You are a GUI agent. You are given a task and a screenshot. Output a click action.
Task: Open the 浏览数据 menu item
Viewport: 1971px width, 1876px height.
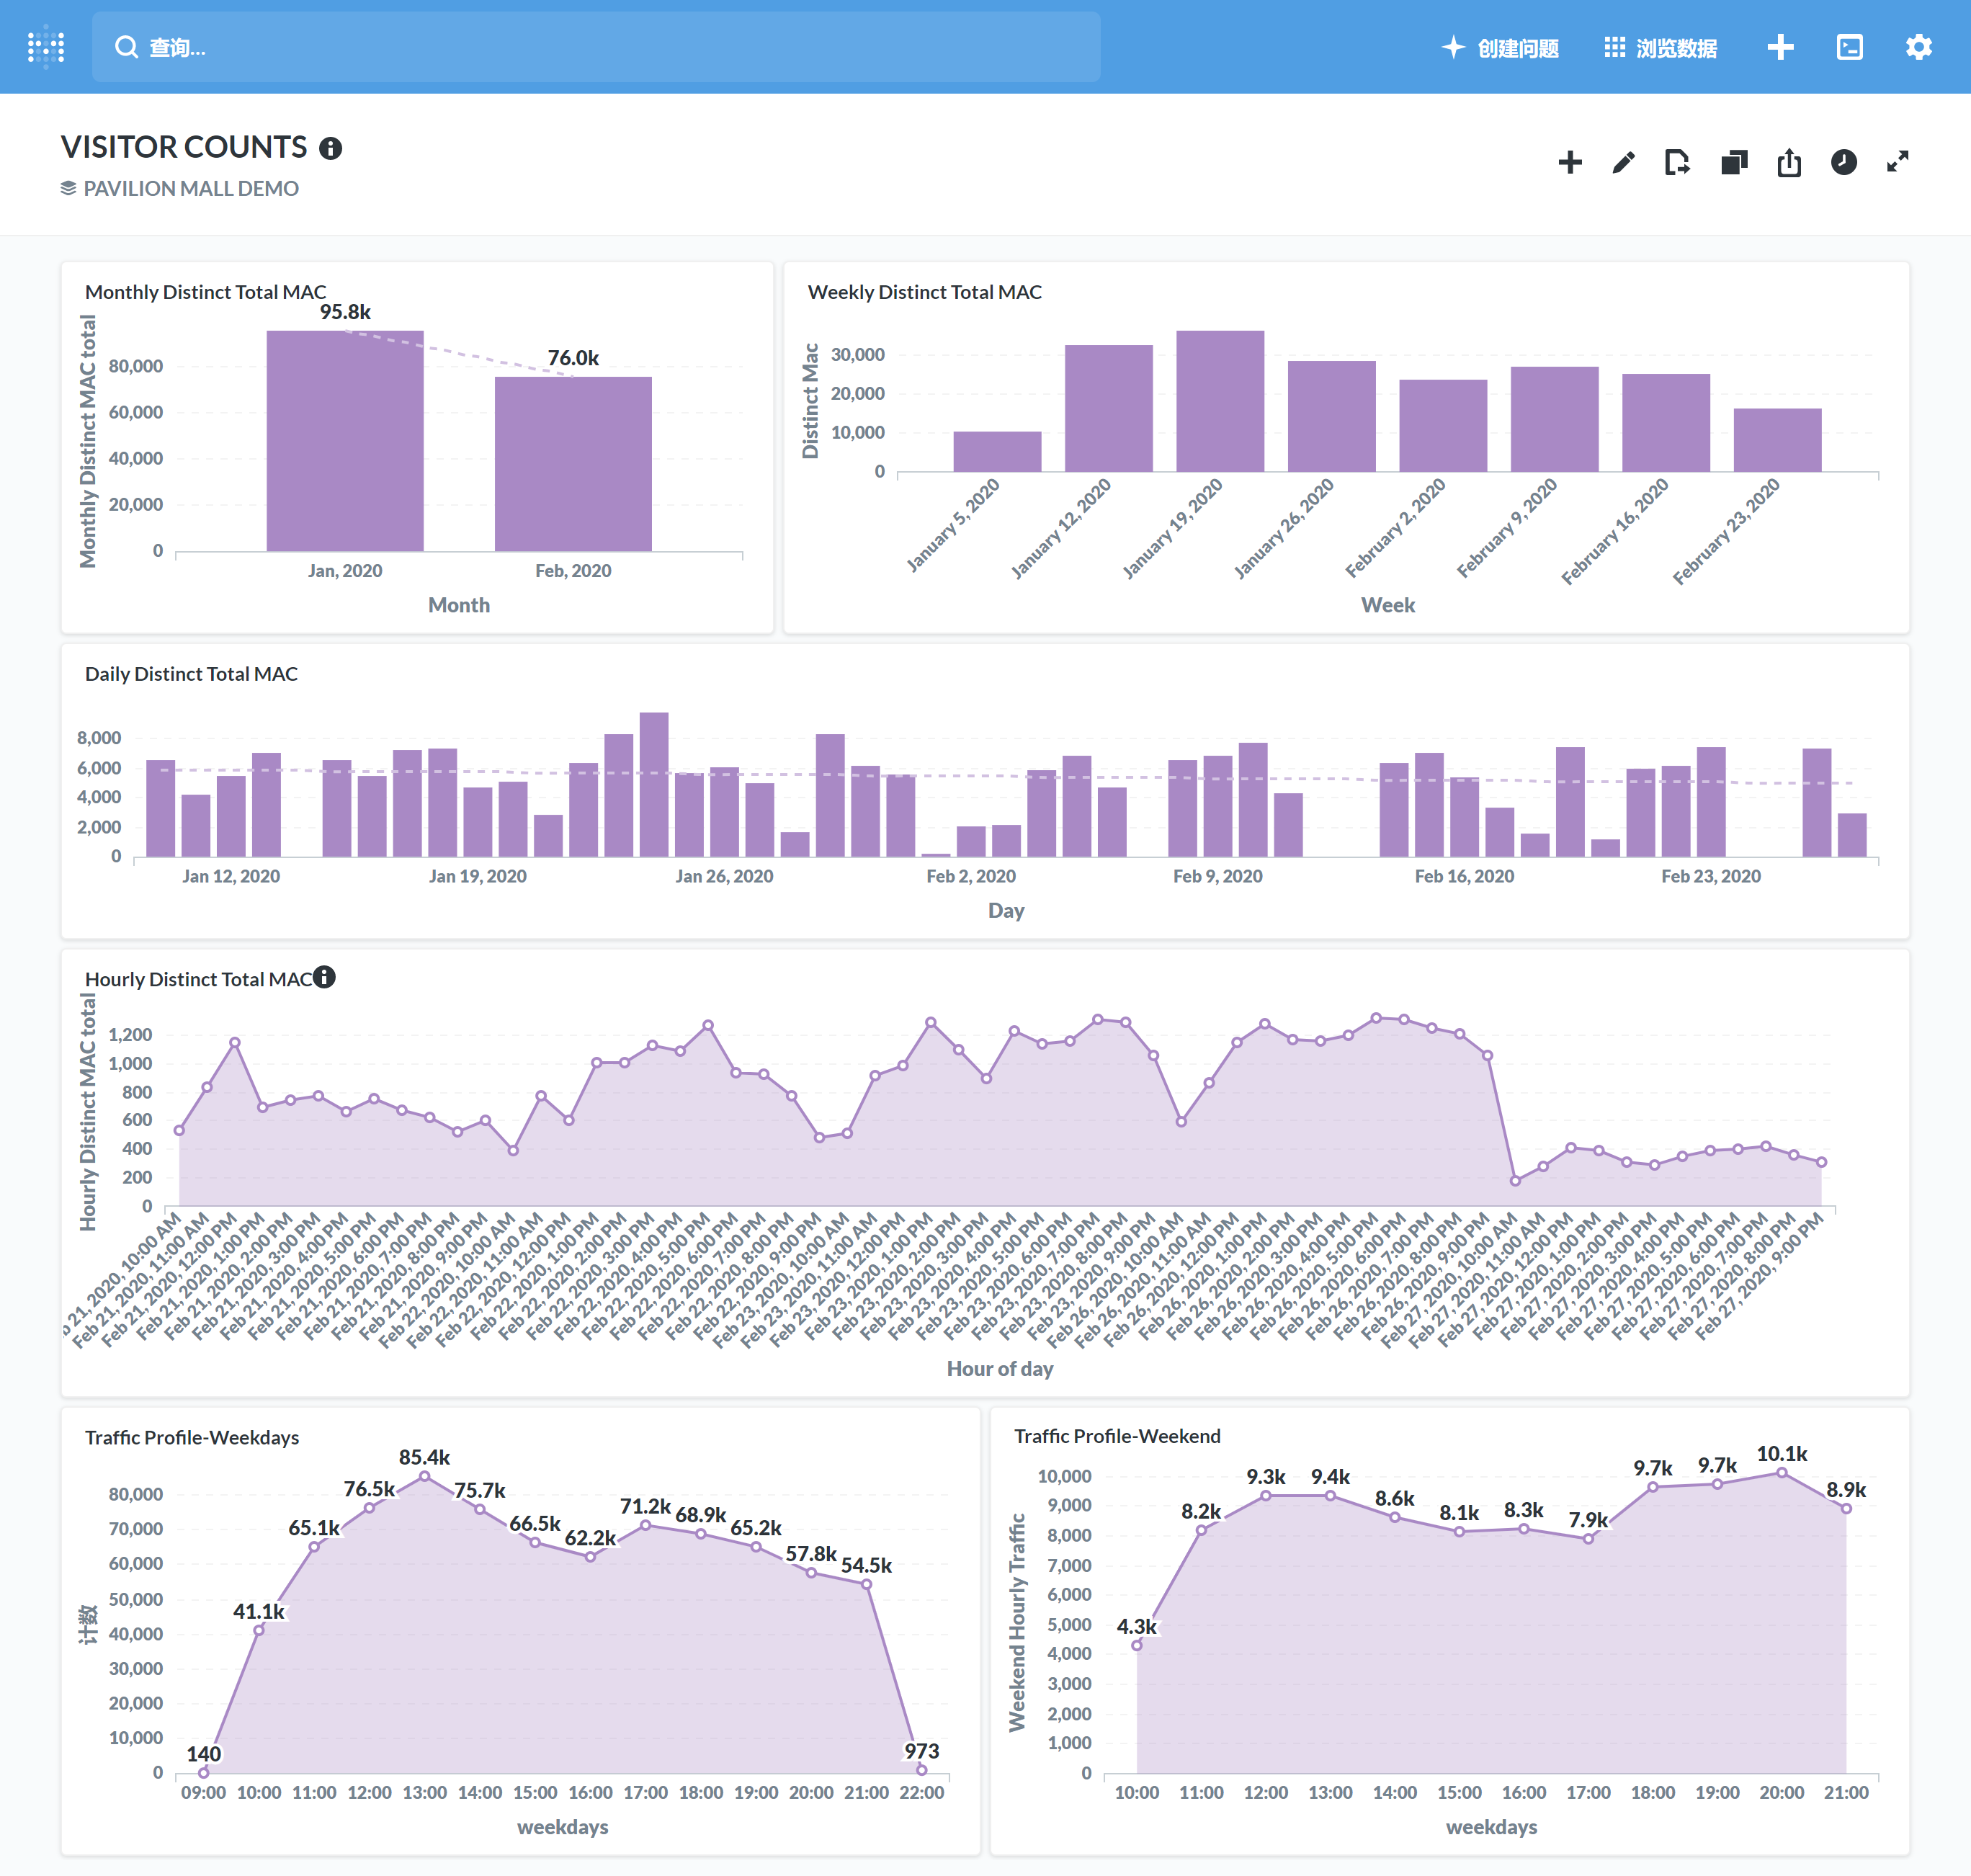click(x=1661, y=48)
